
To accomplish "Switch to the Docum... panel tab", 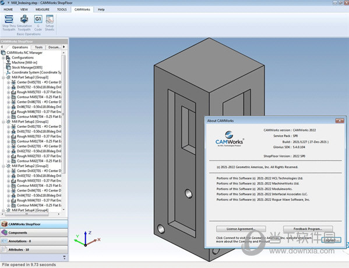I will coord(54,47).
